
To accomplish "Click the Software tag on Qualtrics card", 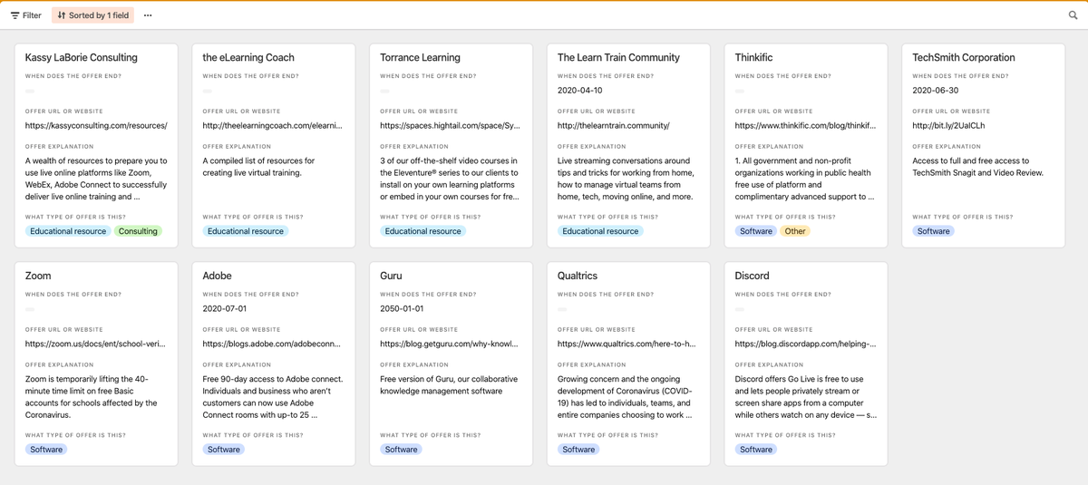I will pyautogui.click(x=578, y=450).
